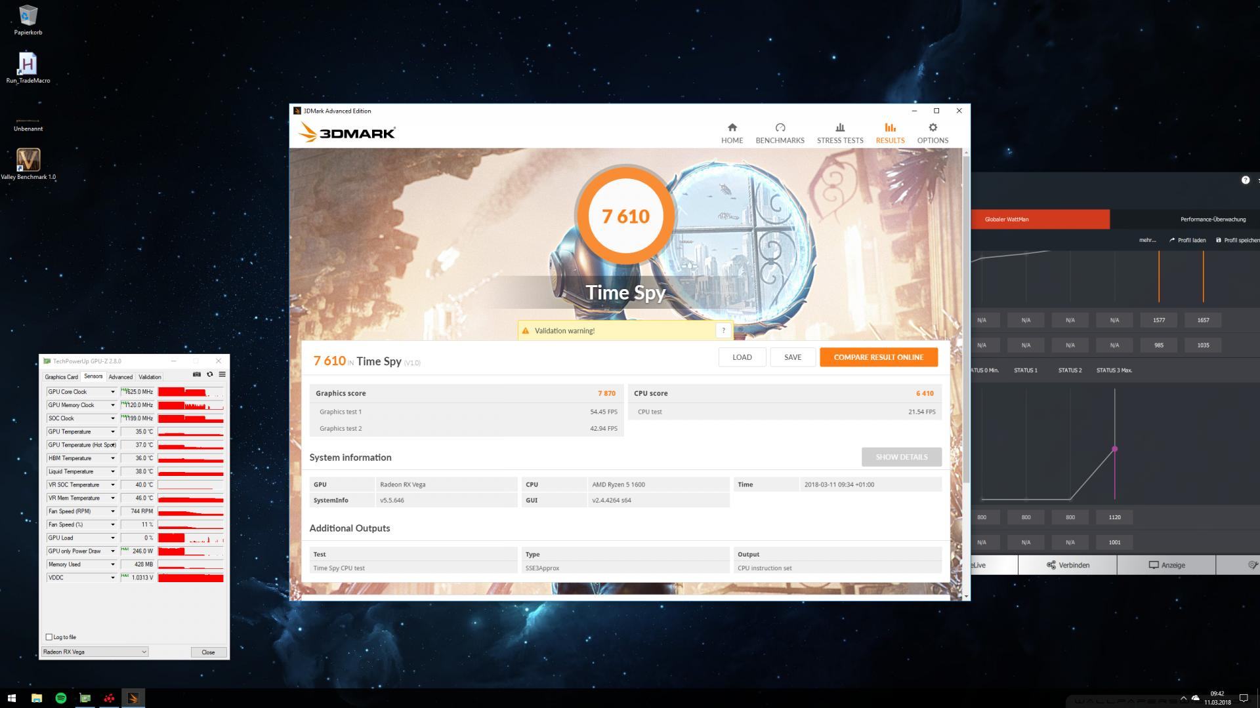Click SAVE result button
This screenshot has height=708, width=1260.
point(793,357)
